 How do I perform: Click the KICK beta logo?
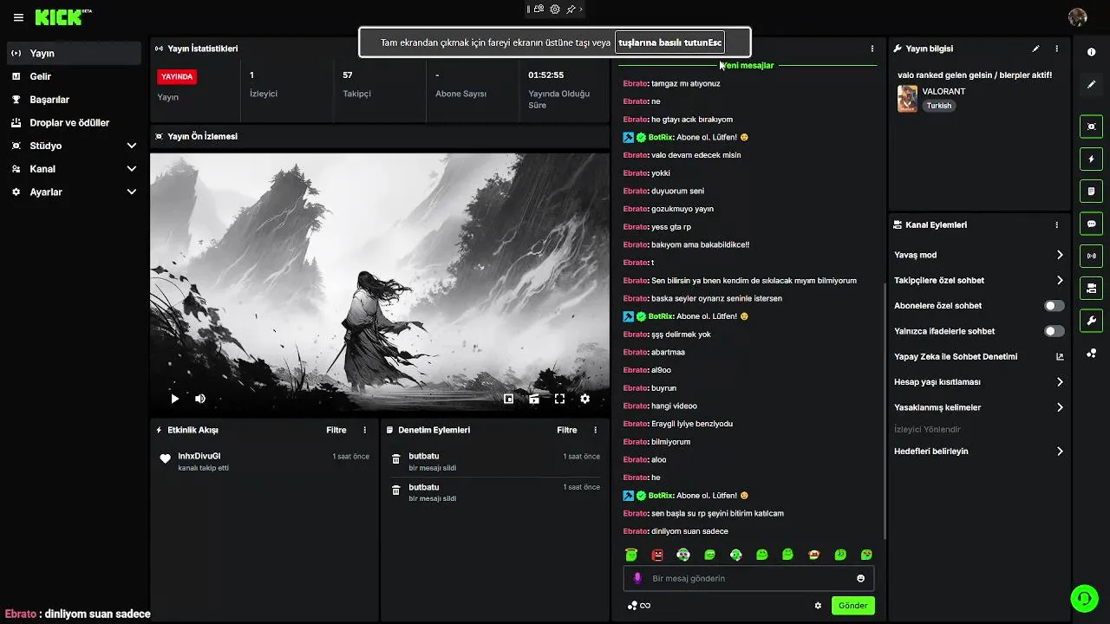pyautogui.click(x=63, y=17)
